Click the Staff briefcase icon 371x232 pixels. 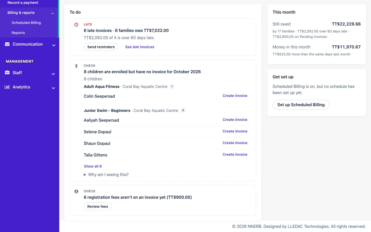pos(7,72)
